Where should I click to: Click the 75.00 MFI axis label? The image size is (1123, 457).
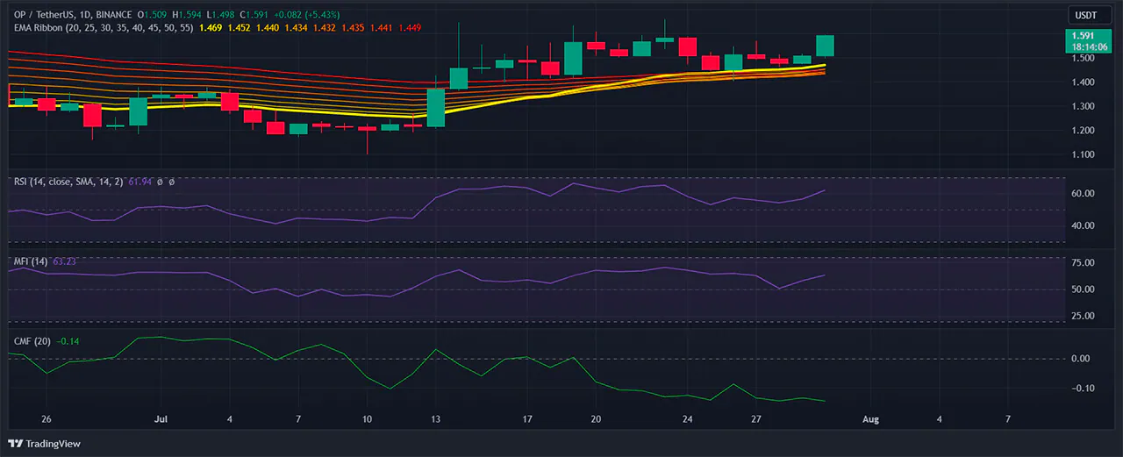click(1082, 263)
